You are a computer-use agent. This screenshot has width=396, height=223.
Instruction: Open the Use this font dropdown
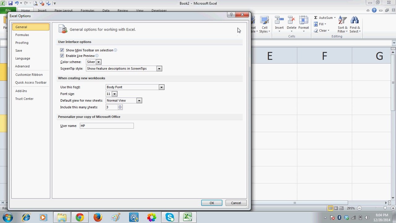pos(161,87)
